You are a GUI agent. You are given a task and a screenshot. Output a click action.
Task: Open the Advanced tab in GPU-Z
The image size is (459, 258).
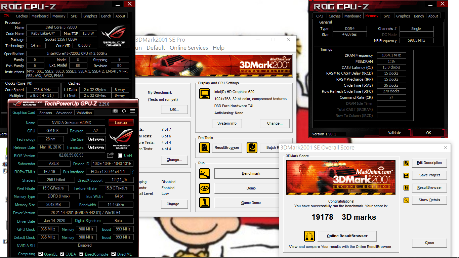click(x=64, y=113)
